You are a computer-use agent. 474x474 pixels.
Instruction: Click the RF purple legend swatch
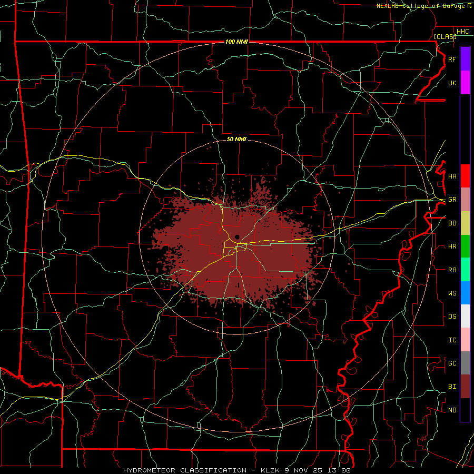click(465, 59)
